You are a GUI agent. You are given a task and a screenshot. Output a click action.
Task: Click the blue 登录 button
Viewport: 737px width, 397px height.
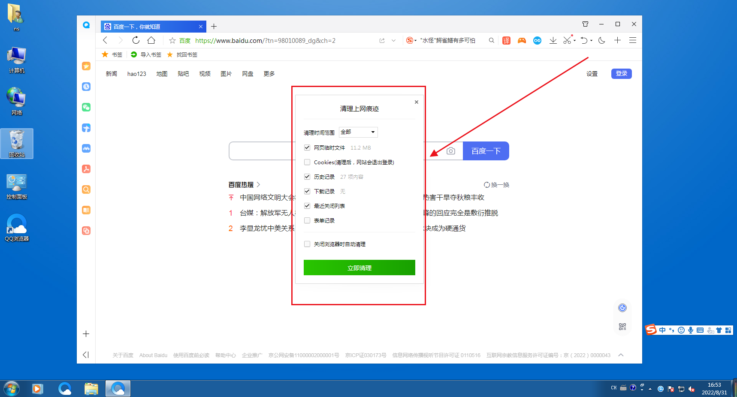tap(622, 73)
